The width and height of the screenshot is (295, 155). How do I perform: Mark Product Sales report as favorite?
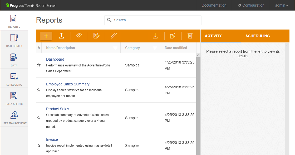(39, 118)
